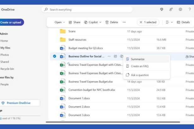Click the Scans folder icon
This screenshot has height=129, width=194.
pyautogui.click(x=63, y=31)
